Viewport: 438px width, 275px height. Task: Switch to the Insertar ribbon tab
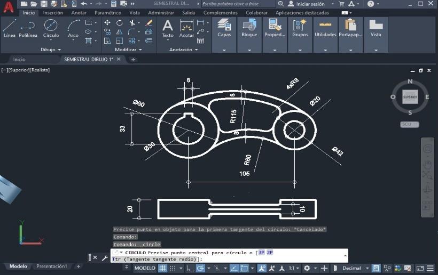pos(53,13)
